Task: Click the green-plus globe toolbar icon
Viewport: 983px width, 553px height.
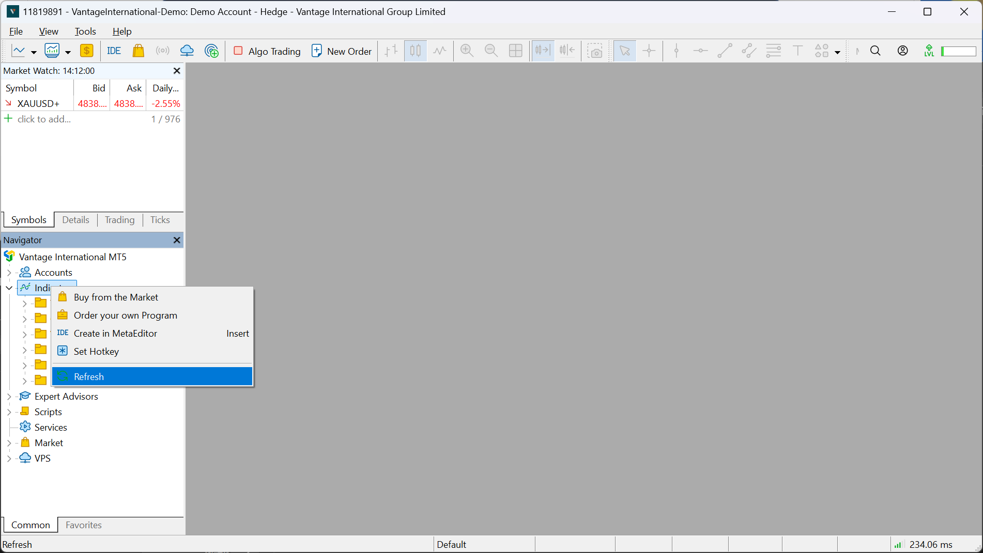Action: (211, 51)
